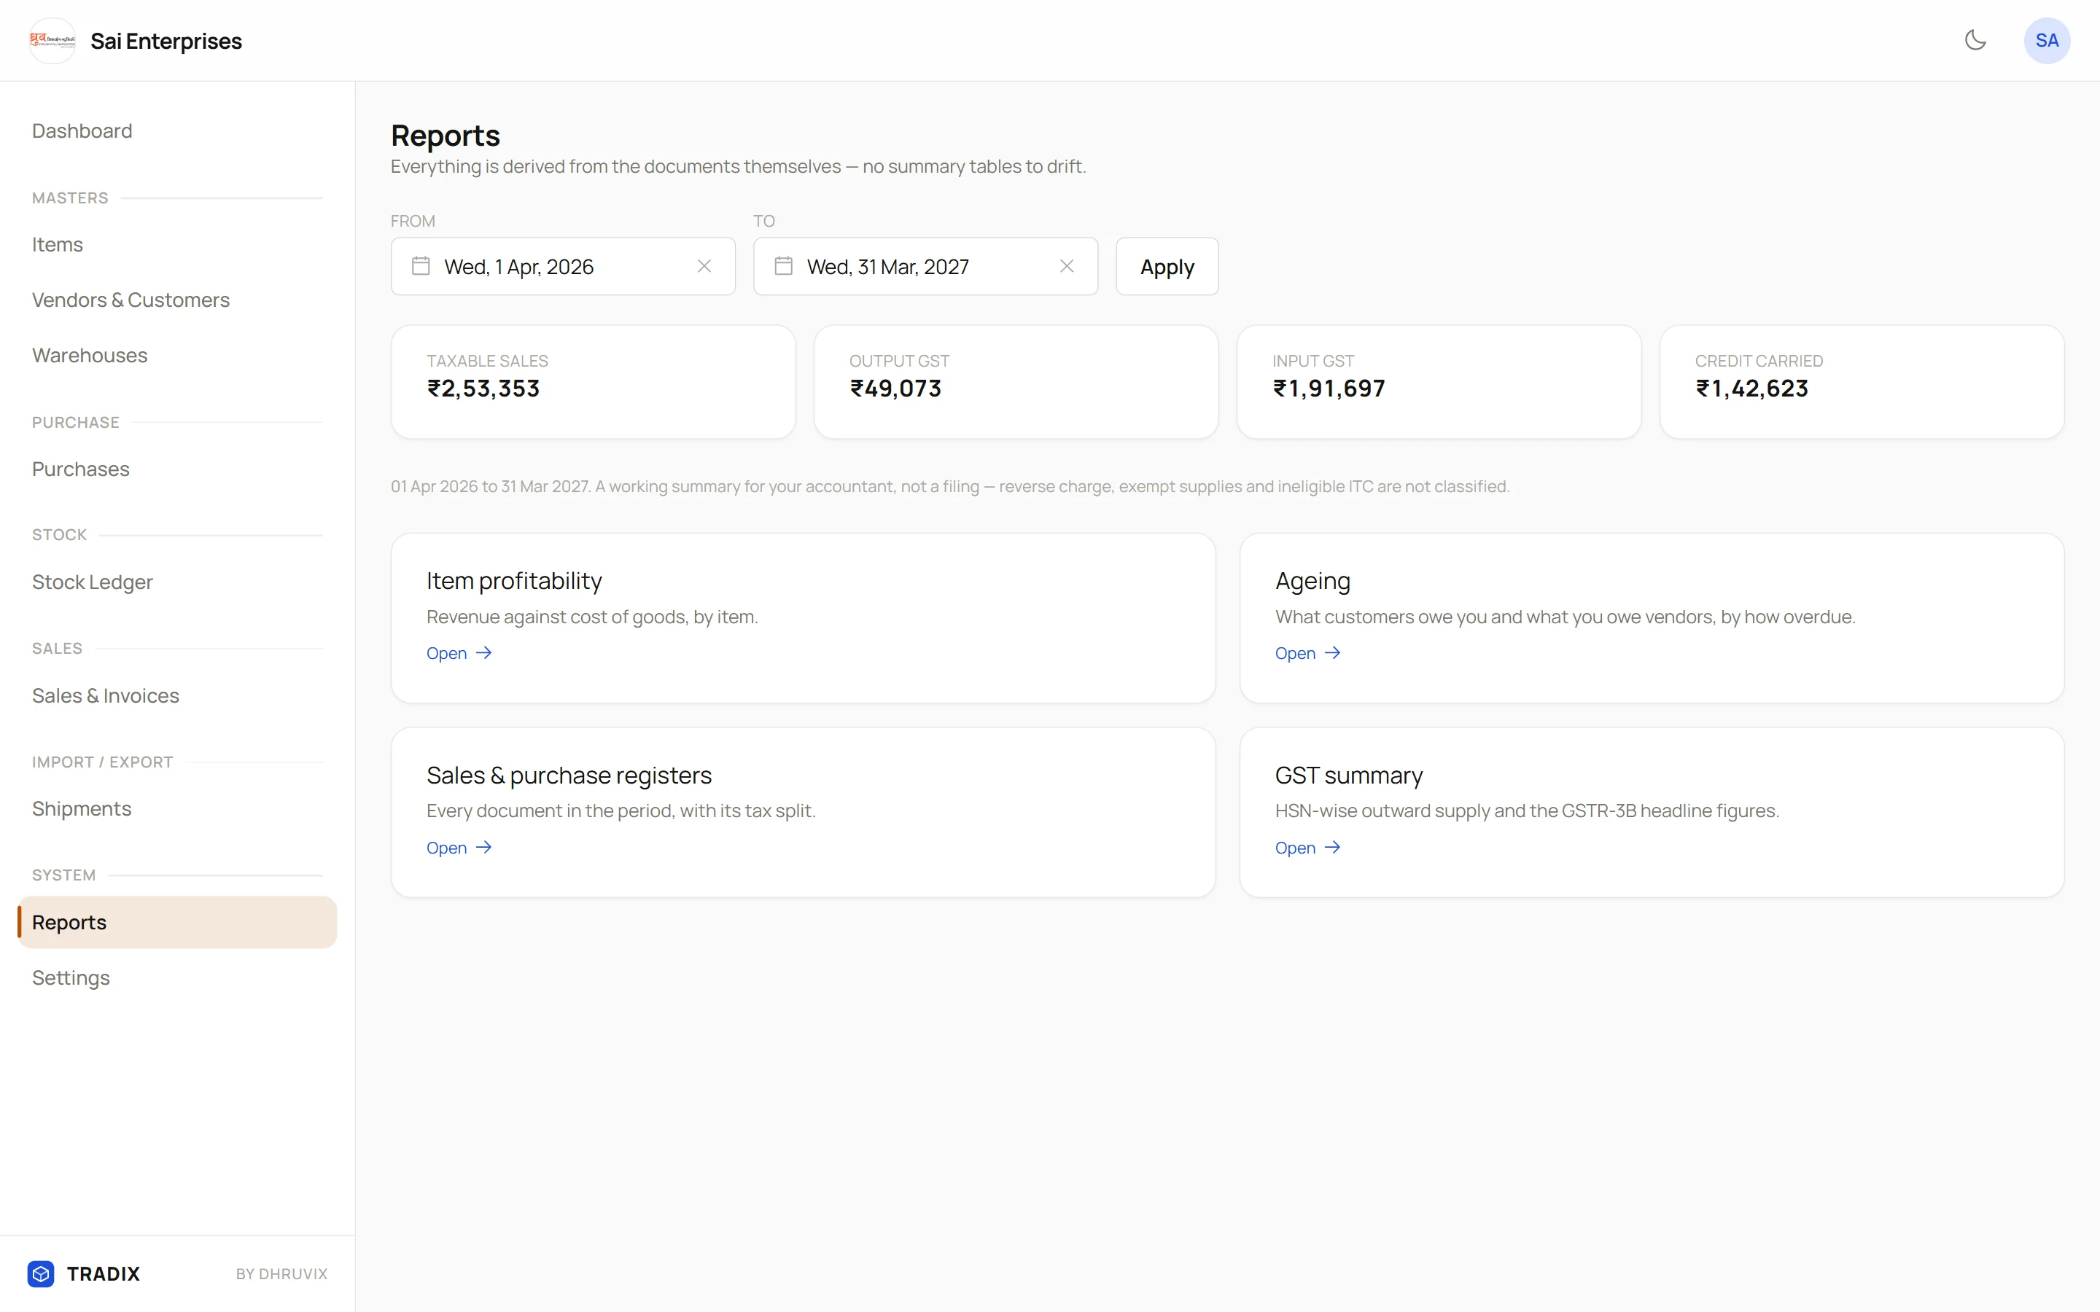Open Settings in sidebar

(70, 978)
